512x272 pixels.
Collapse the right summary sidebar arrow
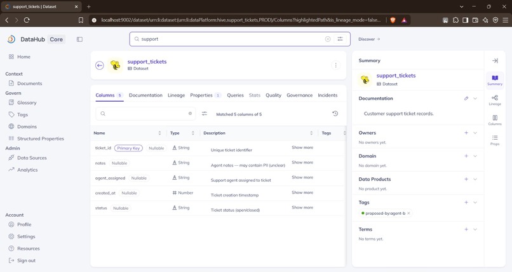tap(495, 61)
